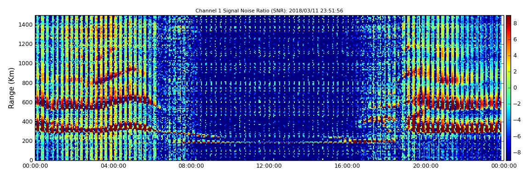Click the 800 range tick label
This screenshot has width=529, height=187.
pos(28,83)
